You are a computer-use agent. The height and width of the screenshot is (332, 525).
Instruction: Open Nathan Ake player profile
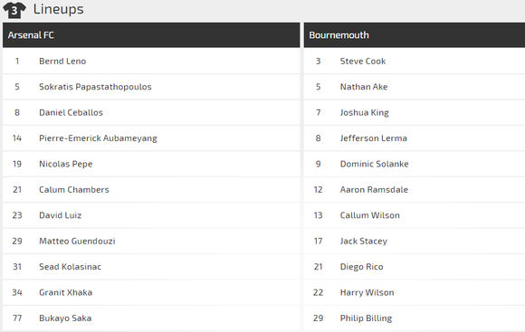[x=364, y=87]
